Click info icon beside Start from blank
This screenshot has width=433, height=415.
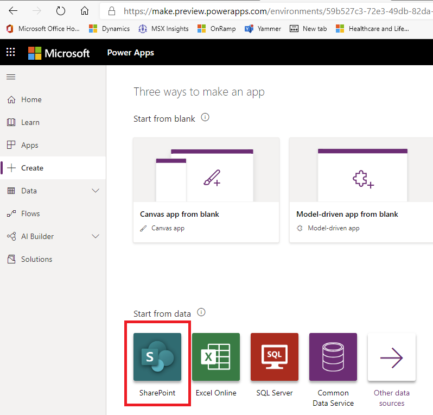coord(205,117)
